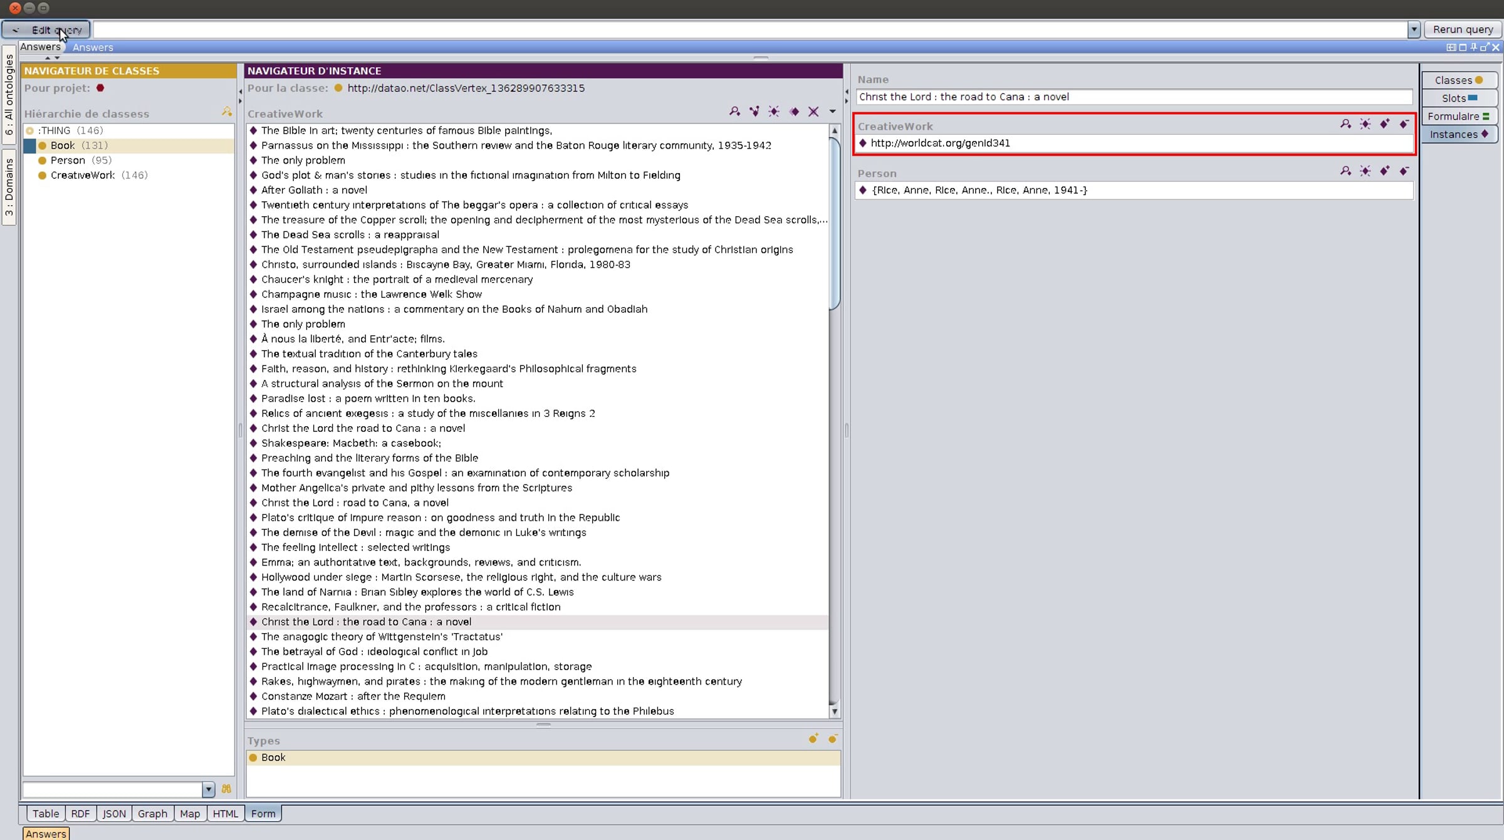Click the add type icon in Types panel
This screenshot has height=840, width=1504.
click(x=813, y=739)
